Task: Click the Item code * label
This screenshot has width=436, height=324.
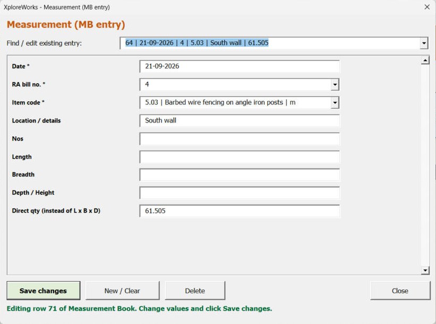Action: [x=28, y=102]
